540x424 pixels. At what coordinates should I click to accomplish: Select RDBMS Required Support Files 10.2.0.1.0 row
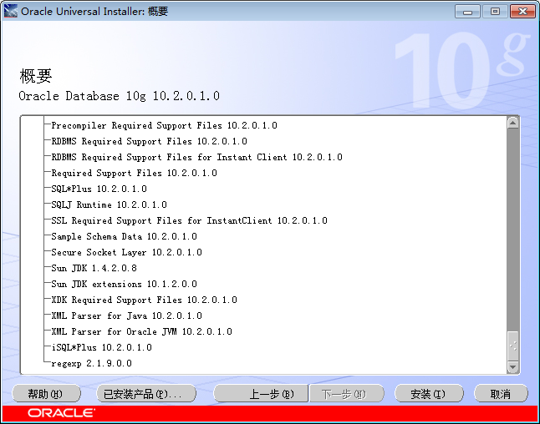pos(149,141)
